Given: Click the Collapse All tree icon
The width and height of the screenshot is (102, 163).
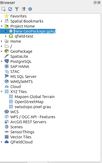Looking at the screenshot, I should (23, 9).
